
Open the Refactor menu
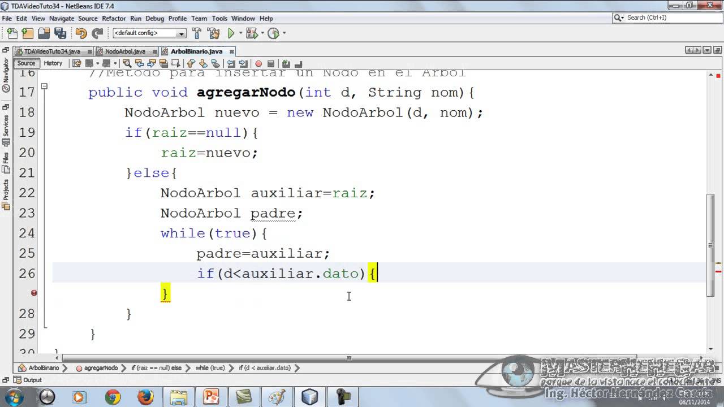pos(114,18)
